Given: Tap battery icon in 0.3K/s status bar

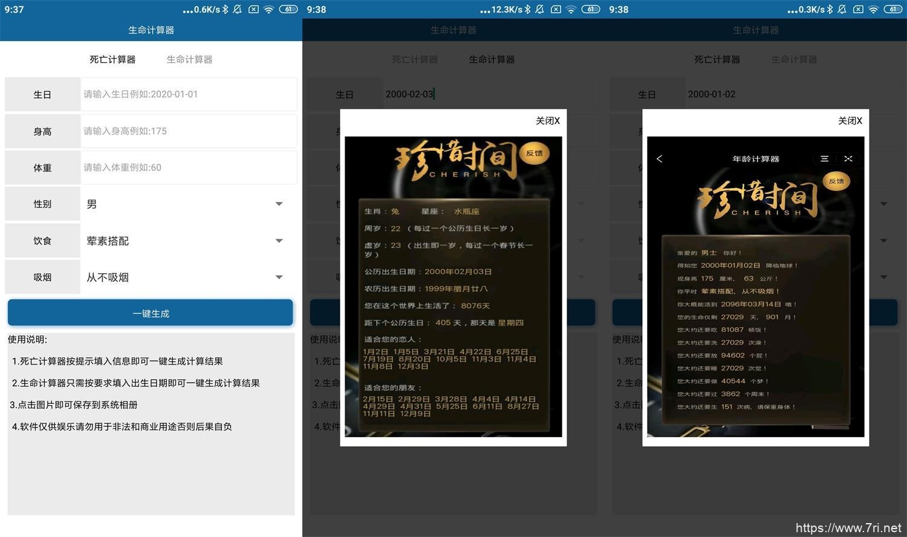Looking at the screenshot, I should 893,9.
